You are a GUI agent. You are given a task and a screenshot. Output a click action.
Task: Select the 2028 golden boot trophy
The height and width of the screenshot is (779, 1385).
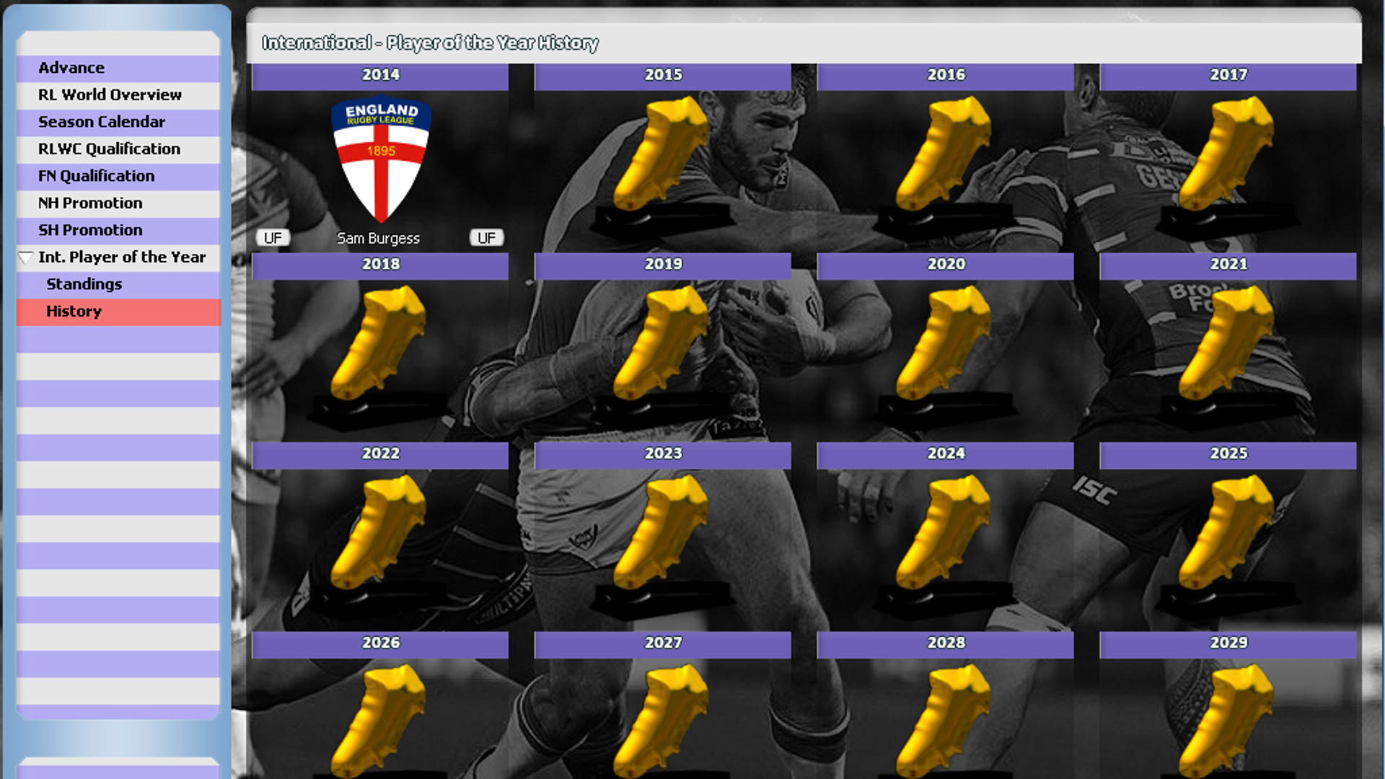pos(946,721)
